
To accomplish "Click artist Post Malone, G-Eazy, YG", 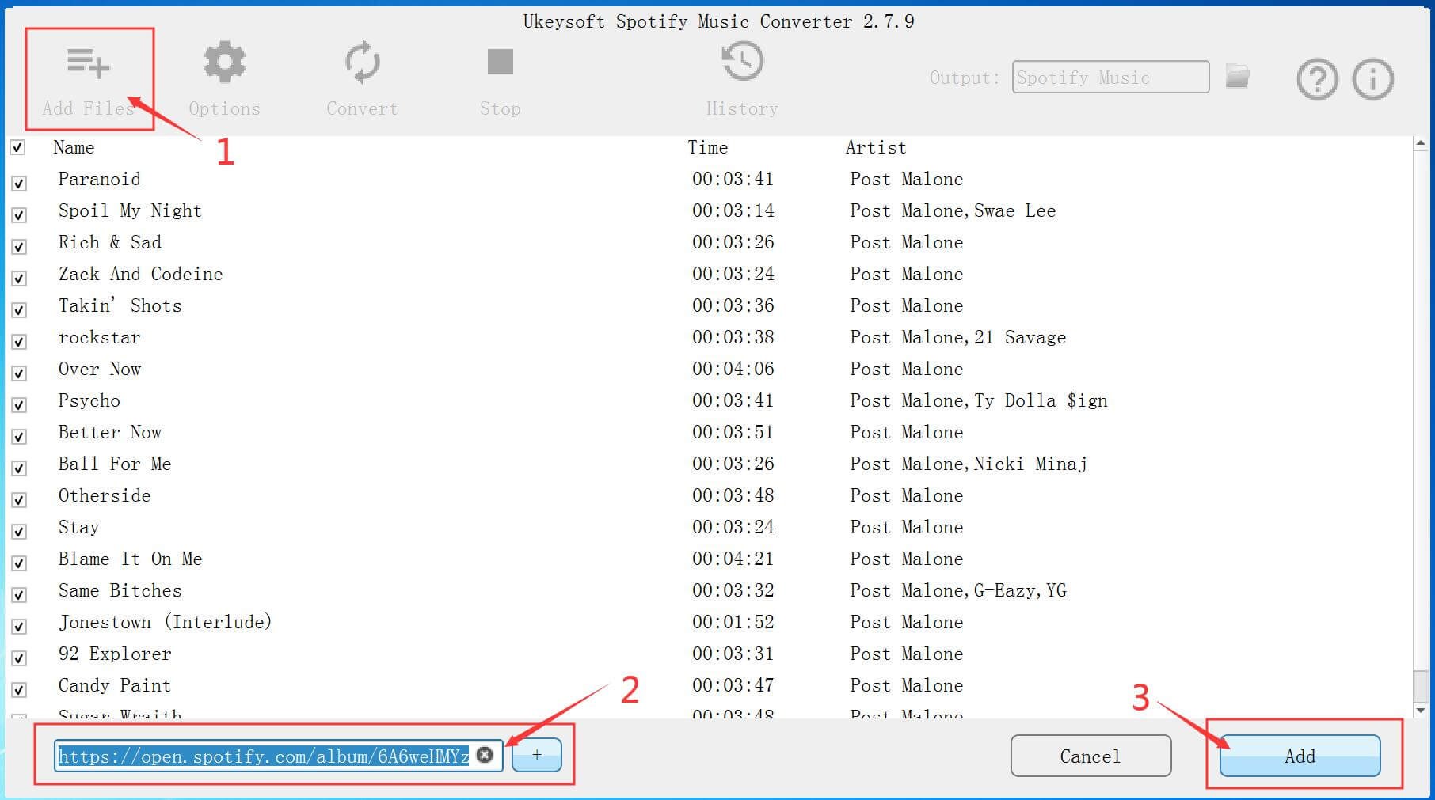I will 958,591.
